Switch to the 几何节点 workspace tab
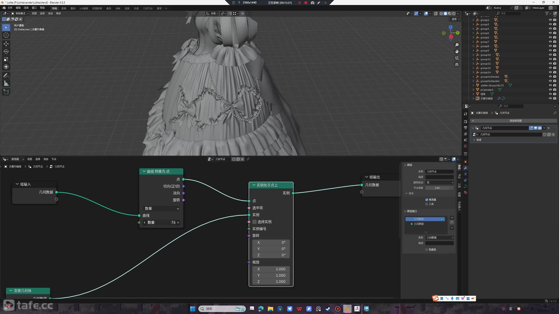Screen dimensions: 559x314 point(148,8)
